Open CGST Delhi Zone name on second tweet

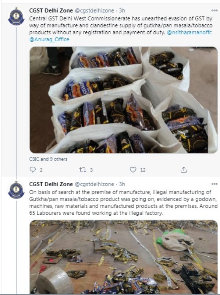click(51, 184)
